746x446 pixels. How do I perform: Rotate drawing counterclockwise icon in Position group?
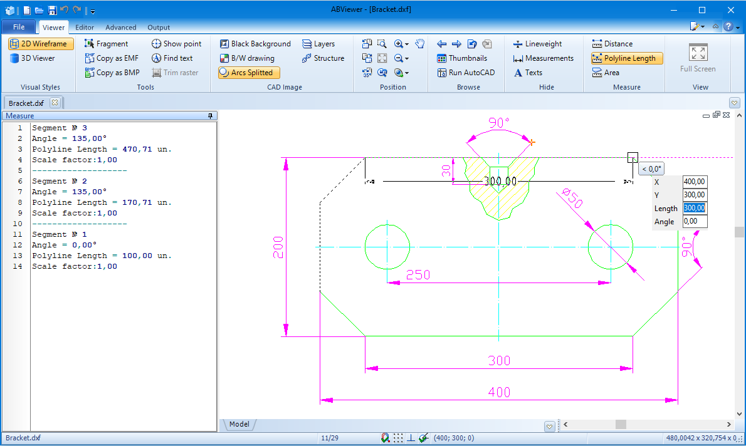point(367,44)
